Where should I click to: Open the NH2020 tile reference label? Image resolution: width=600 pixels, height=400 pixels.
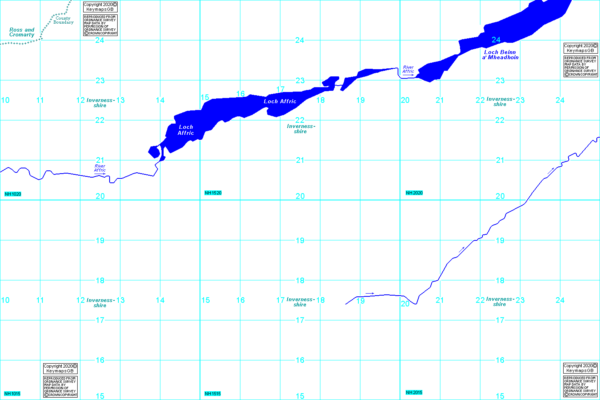pos(414,193)
